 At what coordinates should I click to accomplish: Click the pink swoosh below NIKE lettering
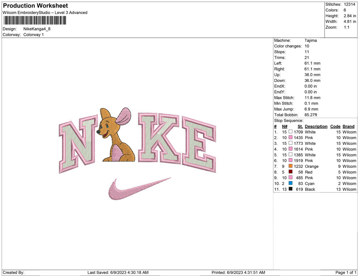[140, 188]
